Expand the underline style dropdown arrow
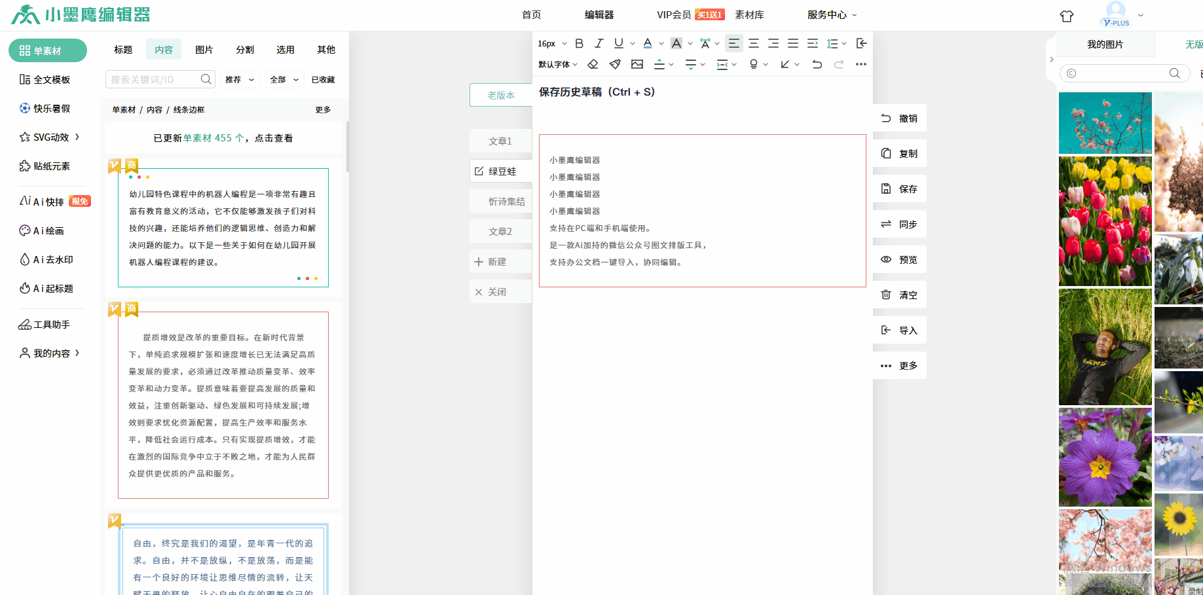Image resolution: width=1203 pixels, height=595 pixels. [633, 43]
